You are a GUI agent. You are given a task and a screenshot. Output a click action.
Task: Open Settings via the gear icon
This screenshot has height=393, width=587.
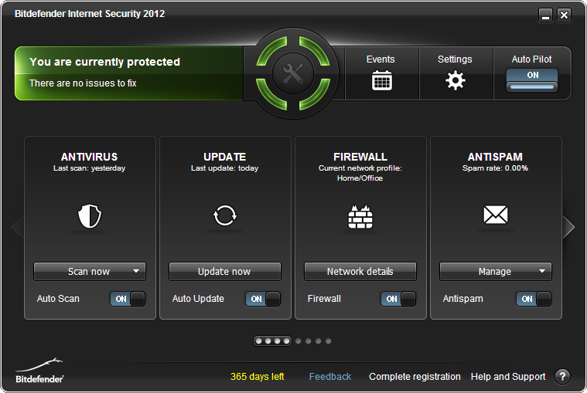click(456, 80)
